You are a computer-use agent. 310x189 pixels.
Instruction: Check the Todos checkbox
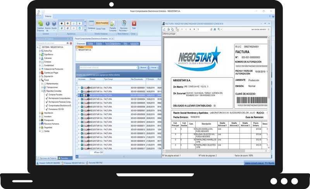click(77, 47)
